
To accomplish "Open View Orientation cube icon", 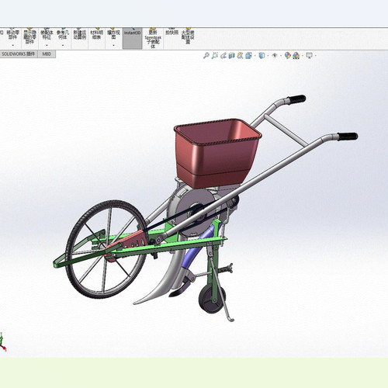I will [x=248, y=56].
